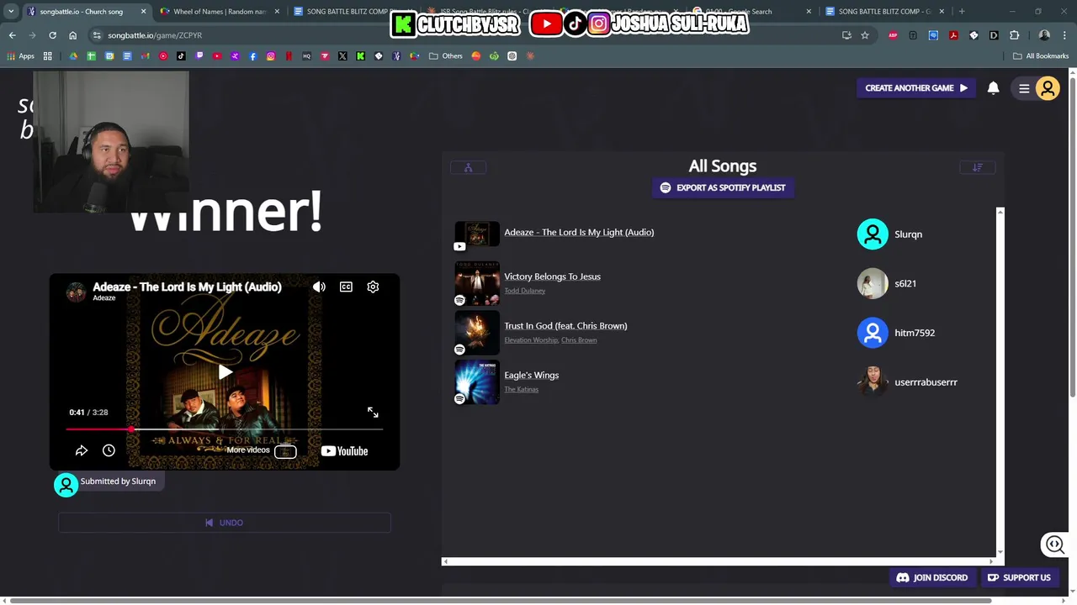Click Create Another Game button
The width and height of the screenshot is (1077, 605).
tap(915, 87)
